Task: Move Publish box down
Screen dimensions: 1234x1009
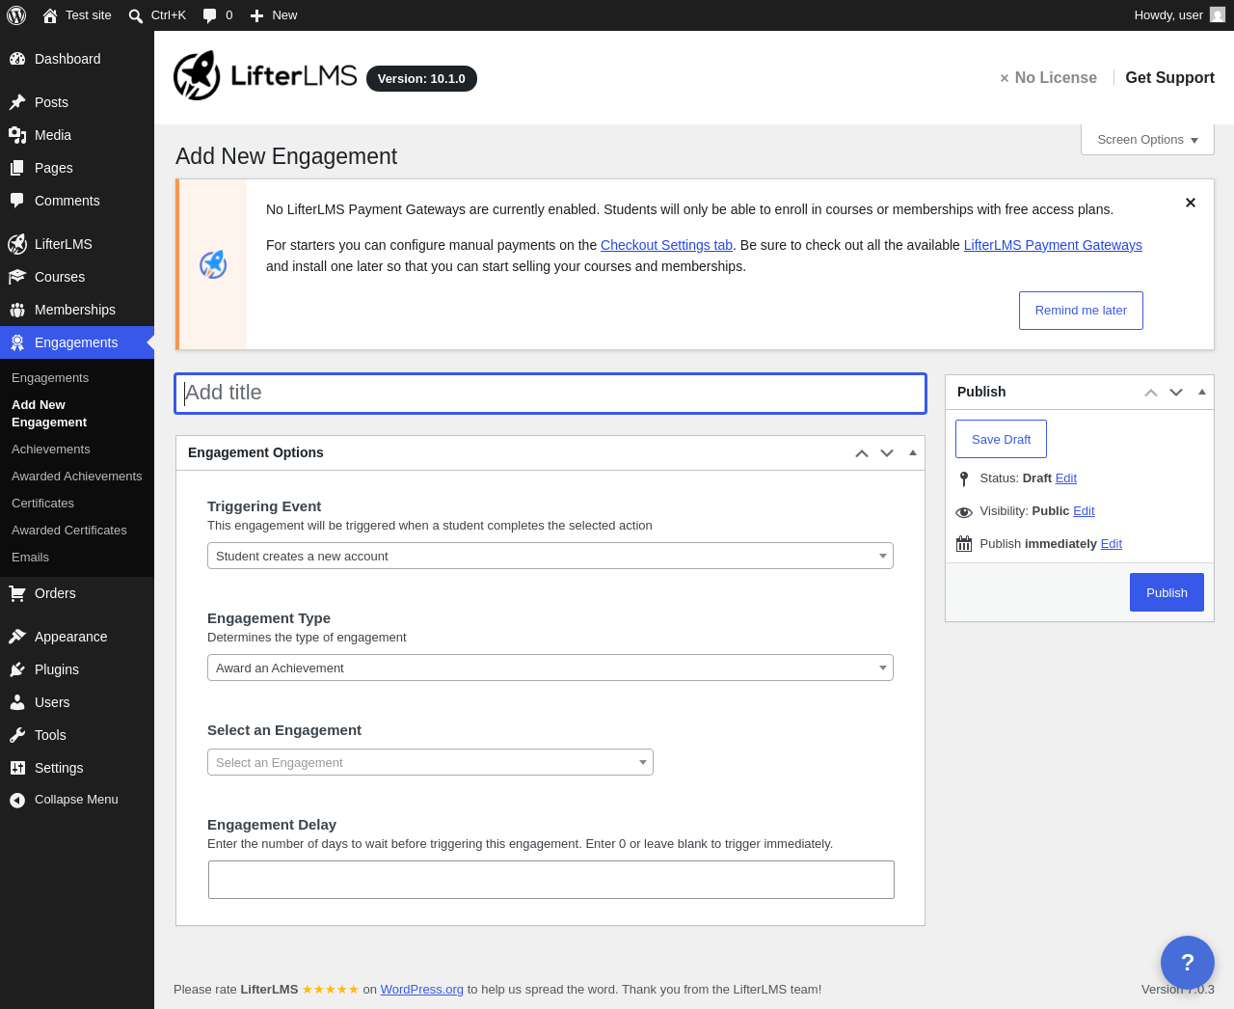Action: [1176, 393]
